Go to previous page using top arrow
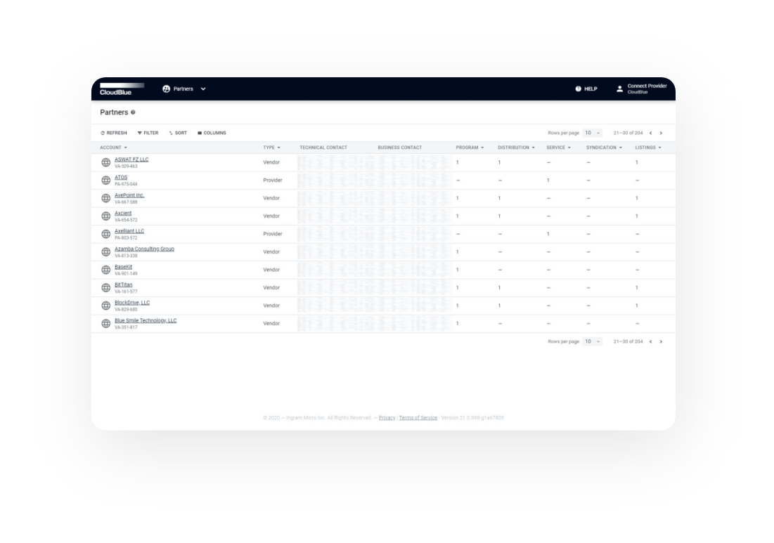This screenshot has width=774, height=543. click(650, 133)
